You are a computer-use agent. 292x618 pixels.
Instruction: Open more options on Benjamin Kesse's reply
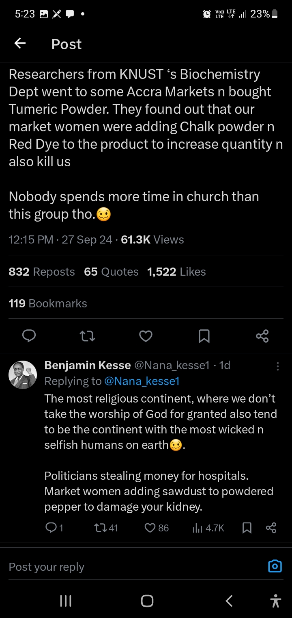coord(277,366)
